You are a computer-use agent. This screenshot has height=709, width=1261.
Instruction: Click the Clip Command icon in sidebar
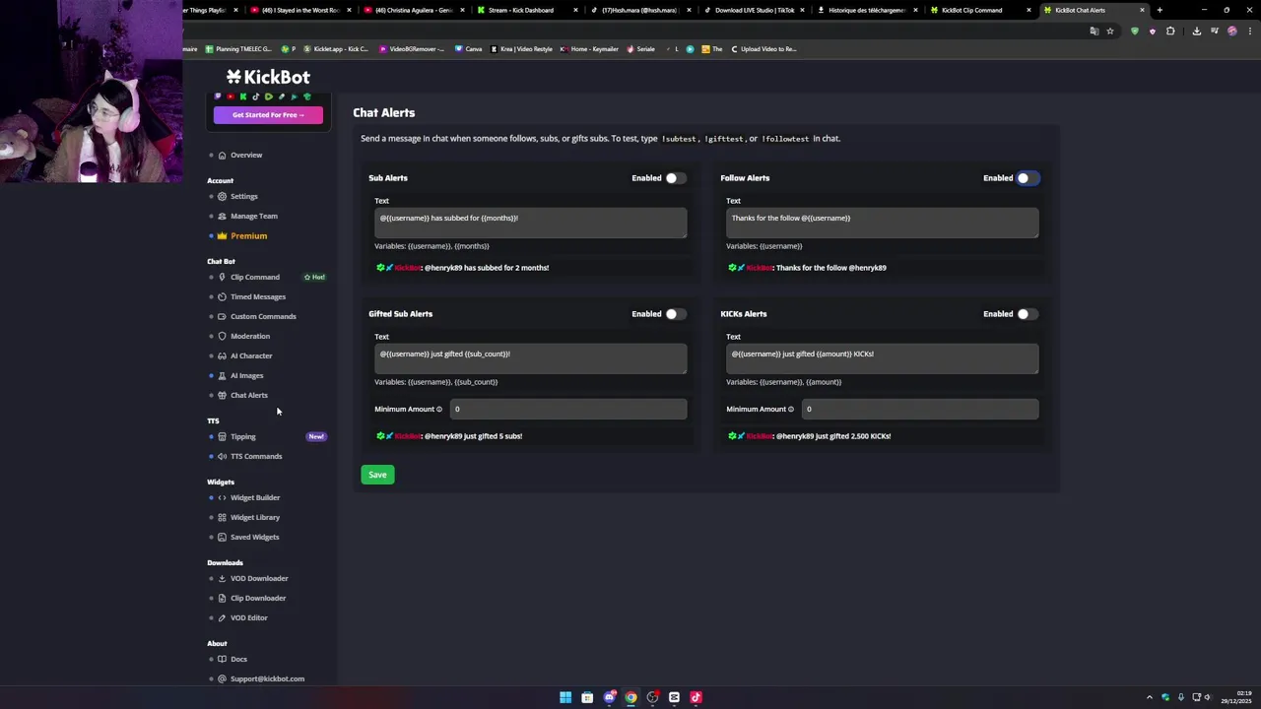(x=222, y=277)
